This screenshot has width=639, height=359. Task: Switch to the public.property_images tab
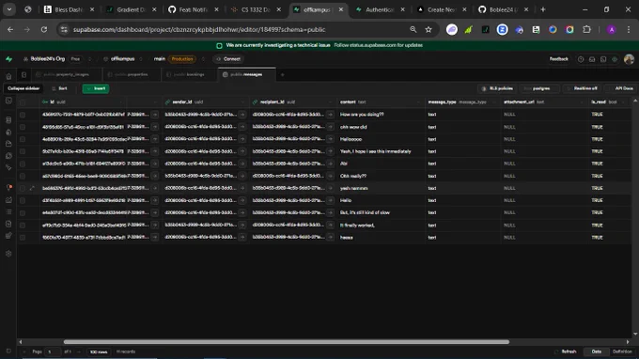tap(67, 75)
